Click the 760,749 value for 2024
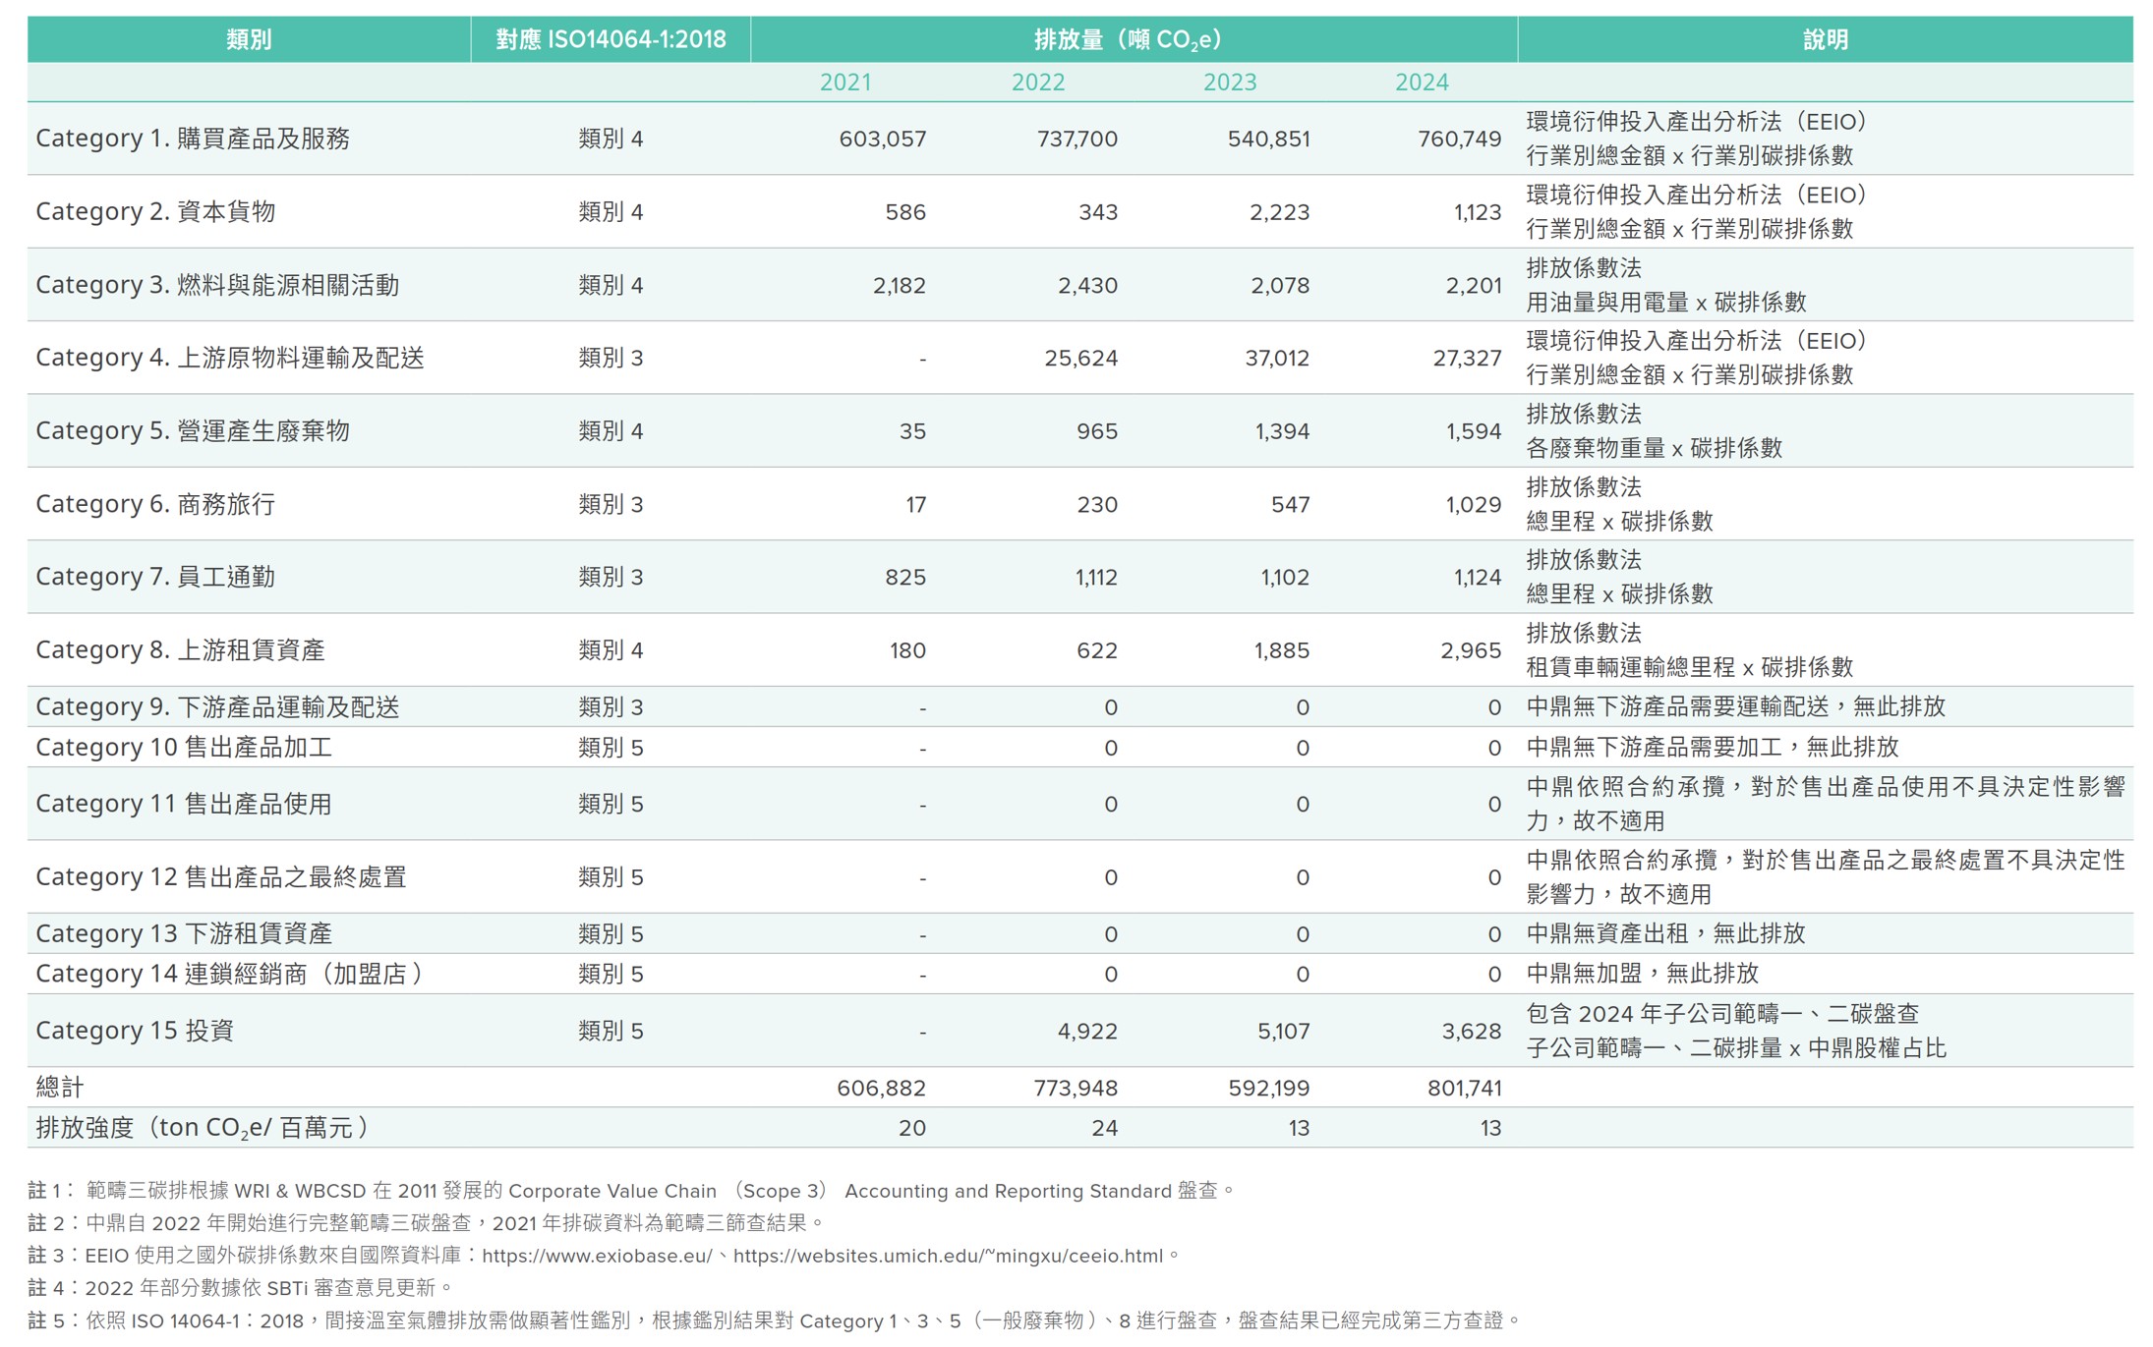The height and width of the screenshot is (1347, 2153). coord(1459,139)
